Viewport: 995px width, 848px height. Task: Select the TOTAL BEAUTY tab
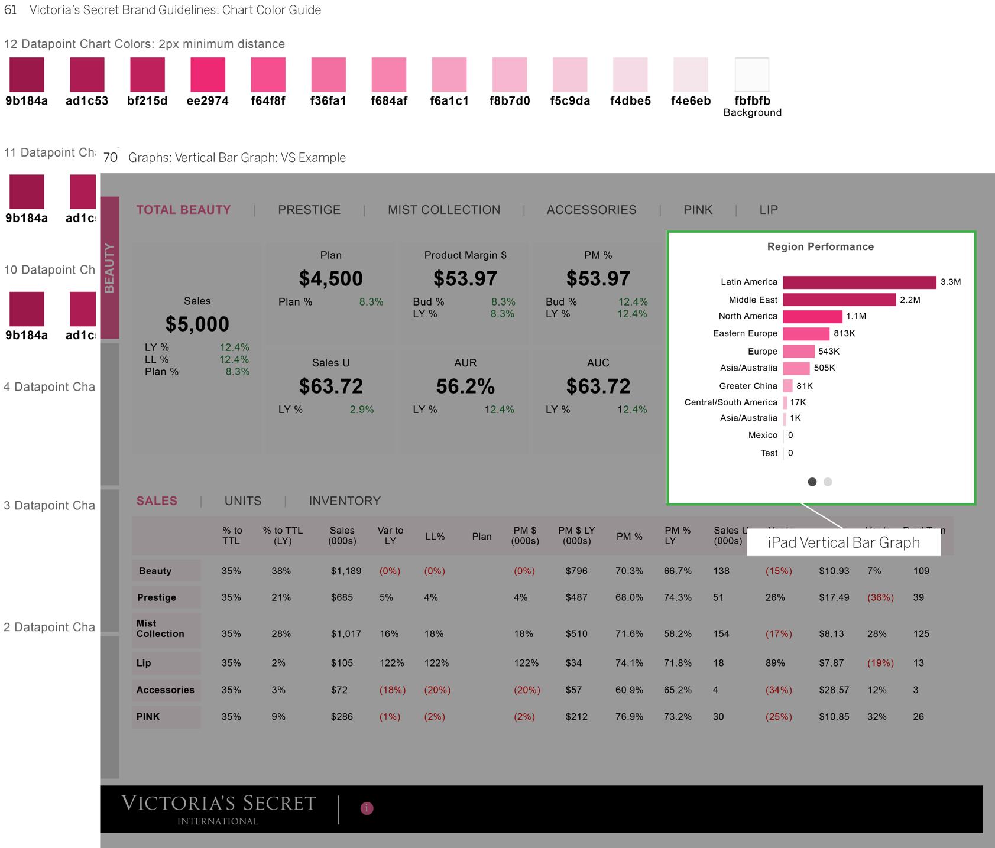click(183, 210)
